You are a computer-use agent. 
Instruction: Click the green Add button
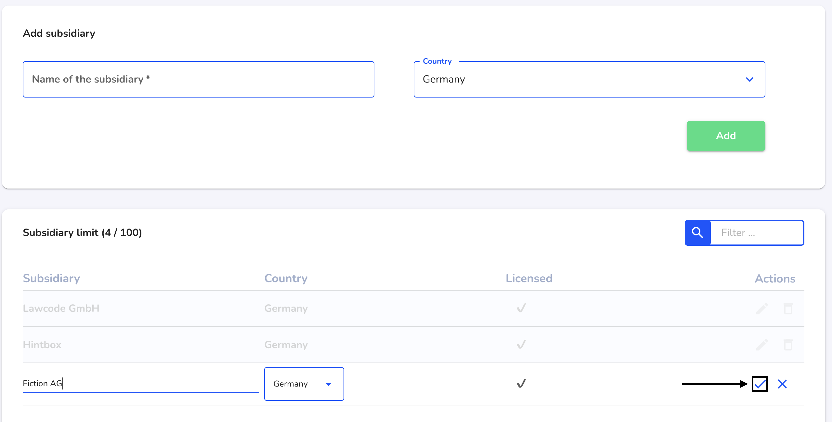(x=726, y=136)
